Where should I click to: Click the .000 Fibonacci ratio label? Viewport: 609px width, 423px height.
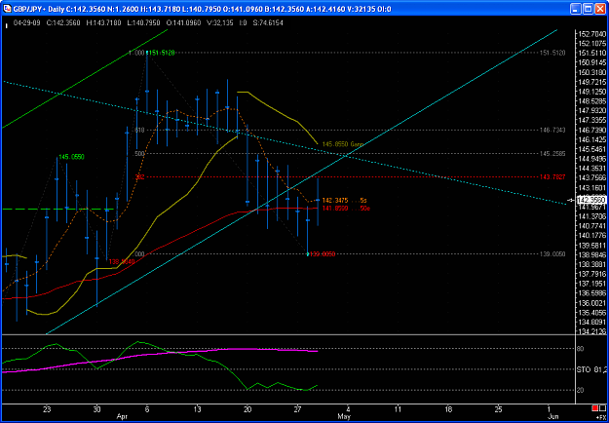click(x=139, y=254)
